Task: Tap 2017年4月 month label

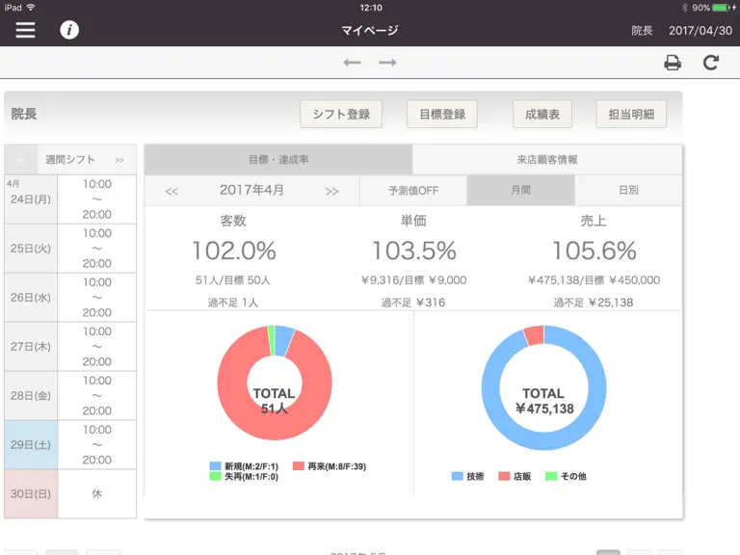Action: tap(251, 190)
